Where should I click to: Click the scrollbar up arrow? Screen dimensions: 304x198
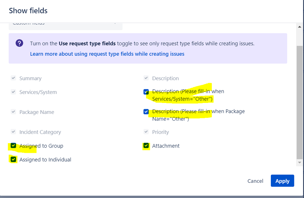pyautogui.click(x=299, y=27)
